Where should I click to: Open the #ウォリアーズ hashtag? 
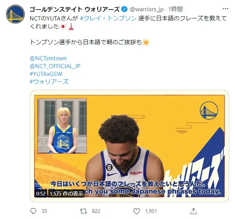[49, 82]
